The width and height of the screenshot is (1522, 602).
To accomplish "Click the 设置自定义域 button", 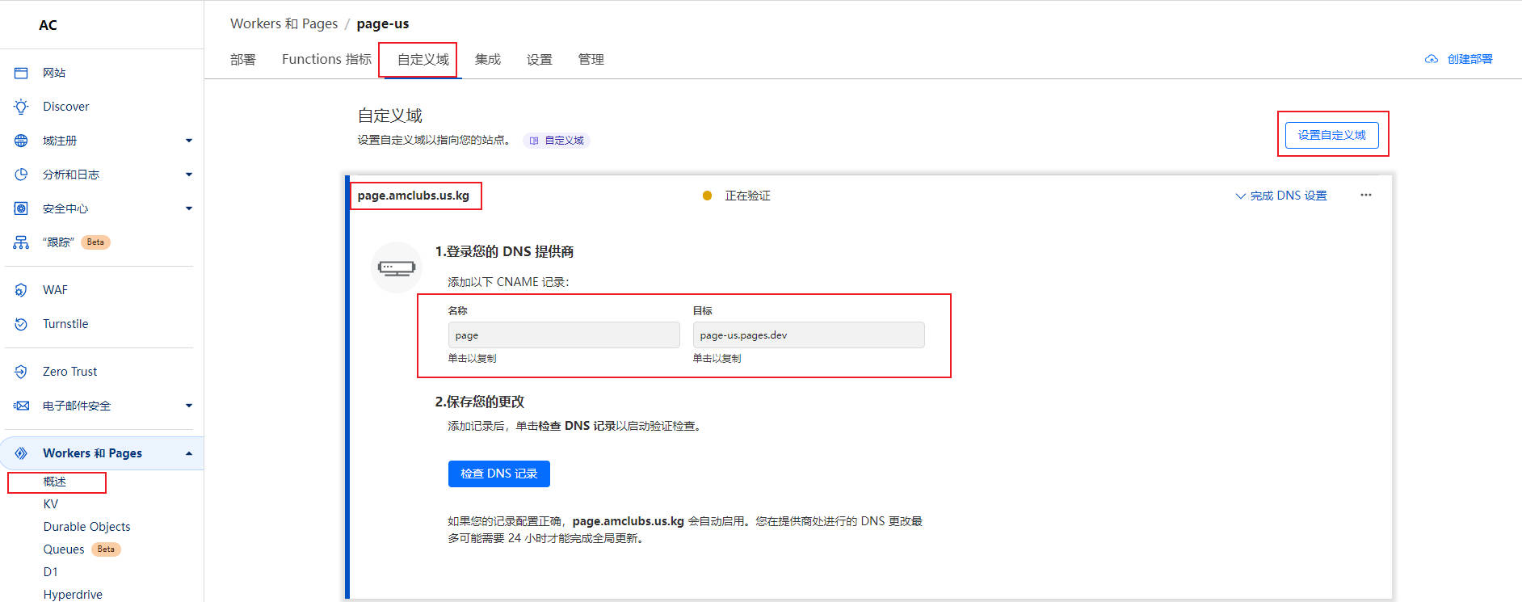I will (1331, 135).
